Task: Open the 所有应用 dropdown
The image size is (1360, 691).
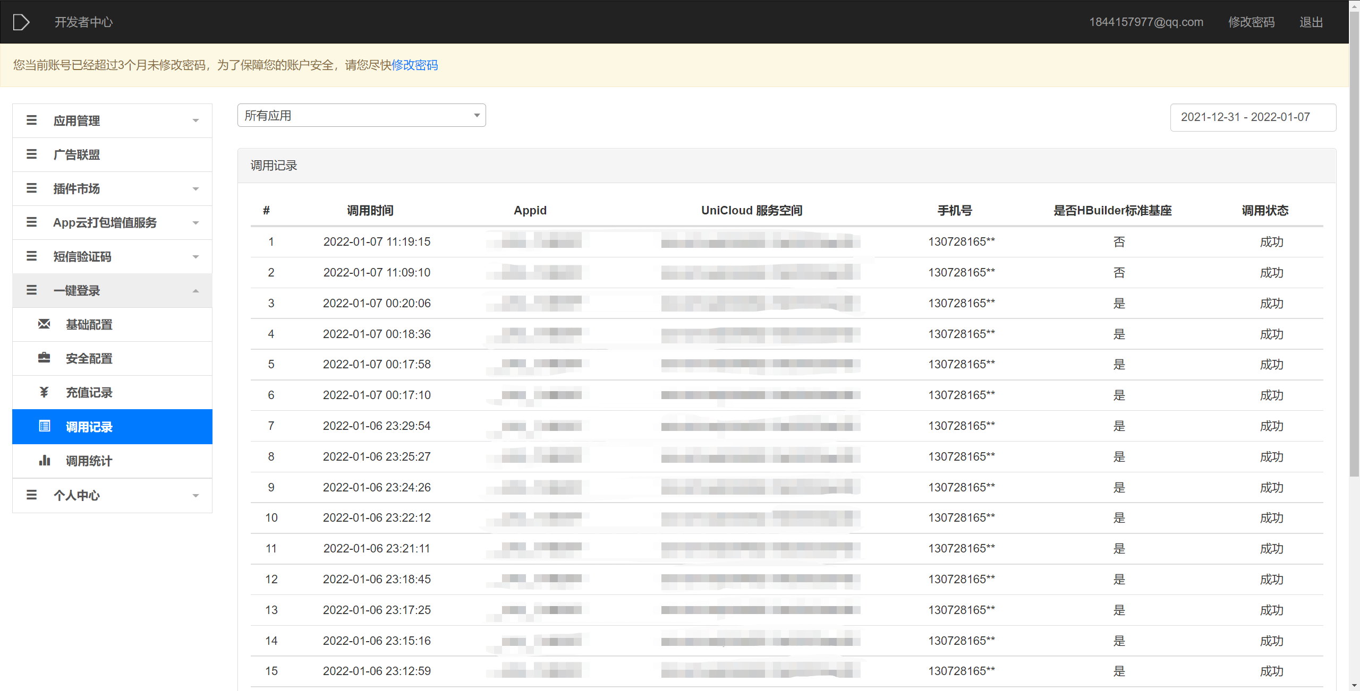Action: coord(361,115)
